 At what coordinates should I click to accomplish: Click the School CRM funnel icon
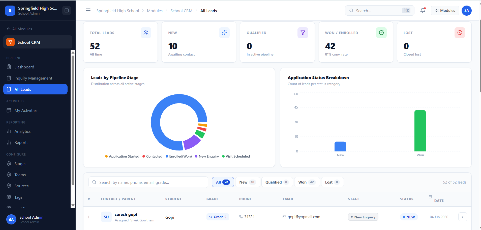coord(10,42)
